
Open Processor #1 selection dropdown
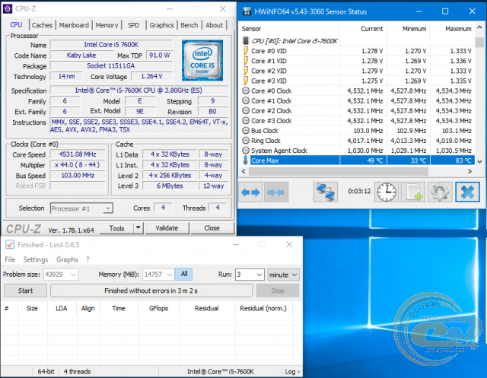[108, 208]
